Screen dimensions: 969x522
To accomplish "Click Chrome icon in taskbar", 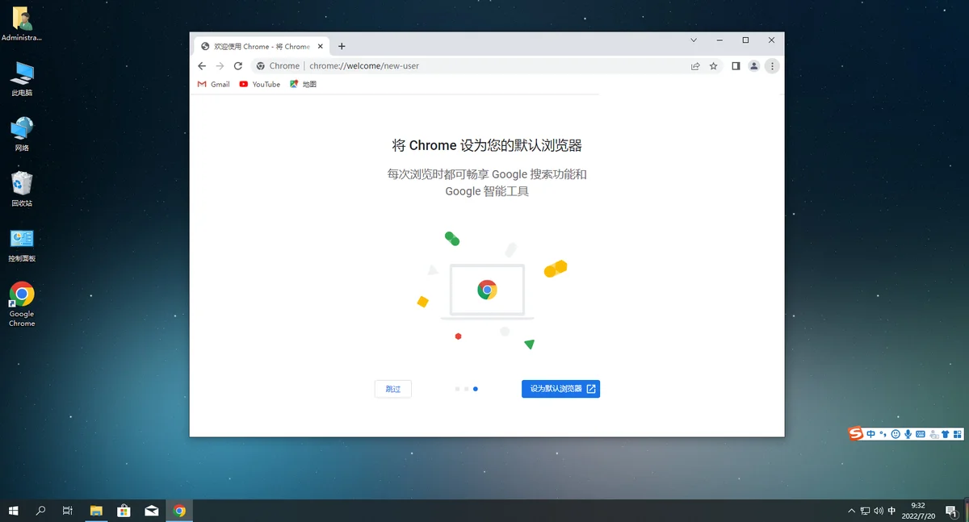I will tap(179, 511).
